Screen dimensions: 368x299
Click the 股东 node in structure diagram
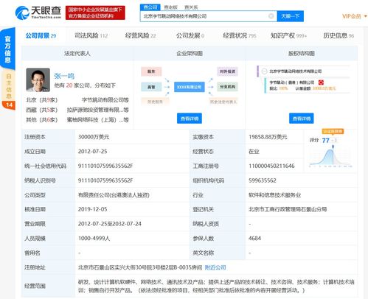tap(151, 71)
